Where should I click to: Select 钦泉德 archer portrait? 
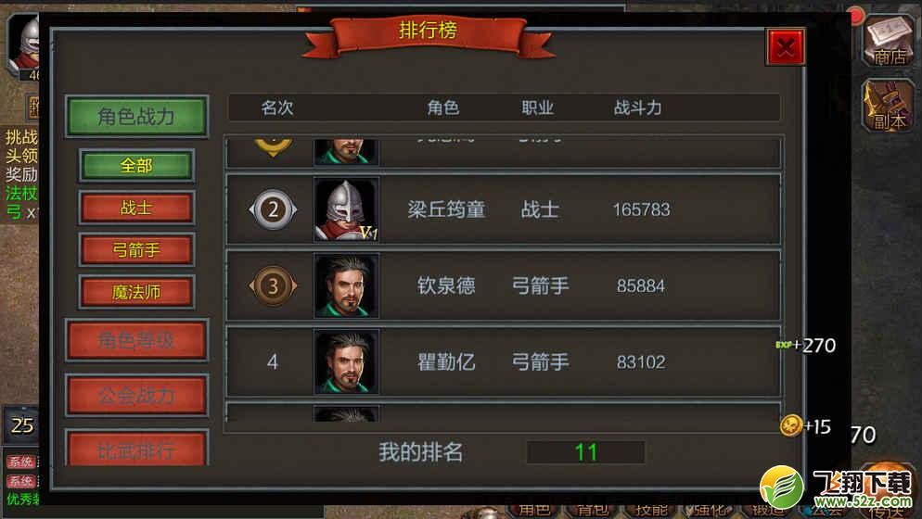[346, 285]
